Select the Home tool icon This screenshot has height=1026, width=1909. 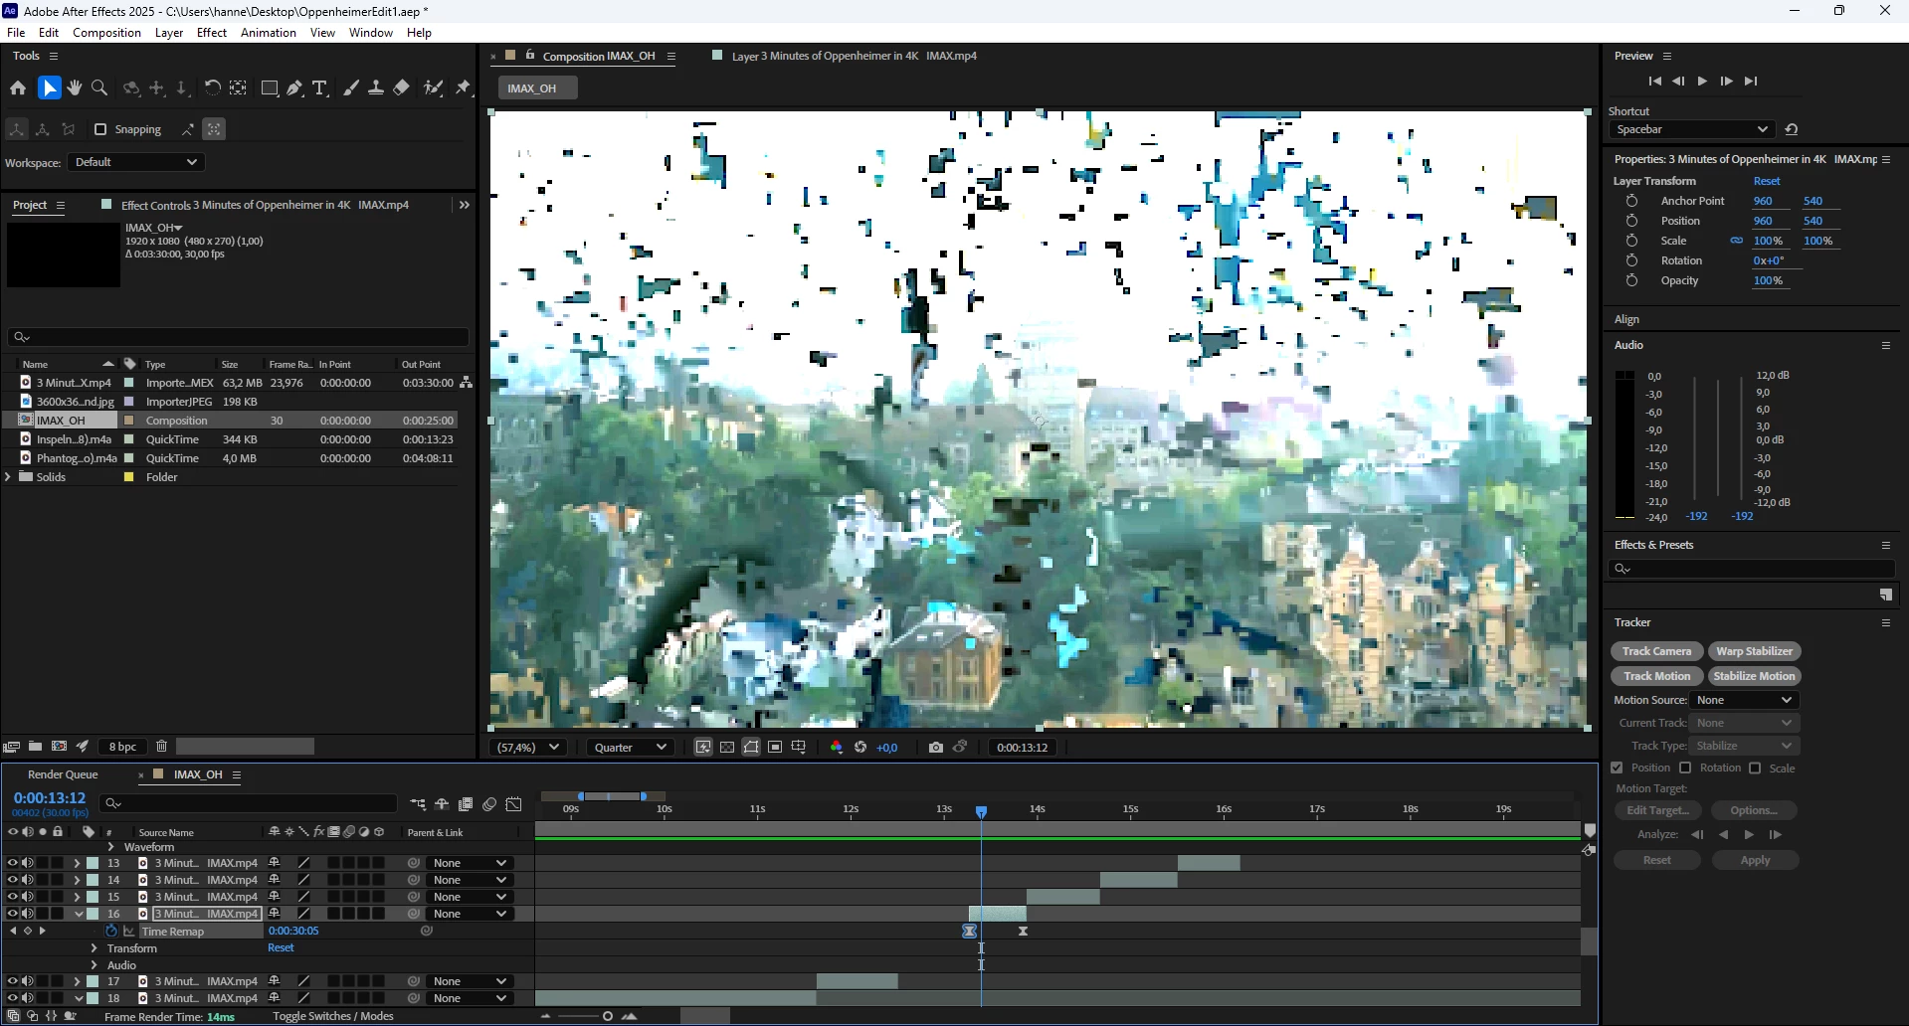(18, 88)
